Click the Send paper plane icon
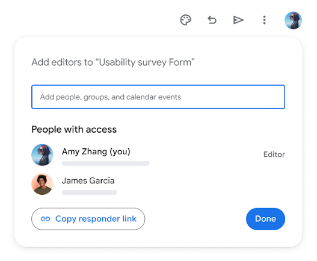This screenshot has height=261, width=317. (238, 20)
